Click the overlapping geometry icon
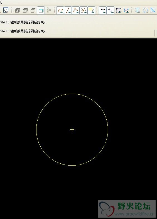The width and height of the screenshot is (157, 219). pos(153,10)
